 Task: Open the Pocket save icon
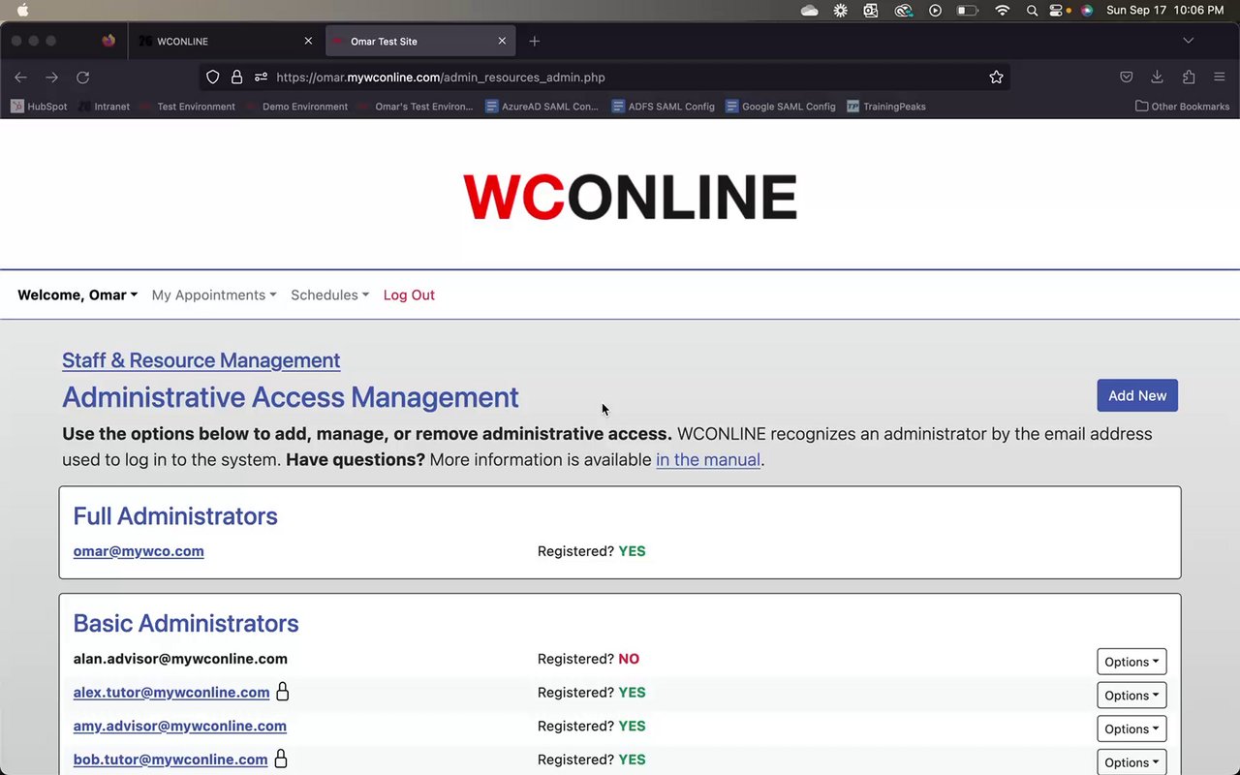[1126, 77]
